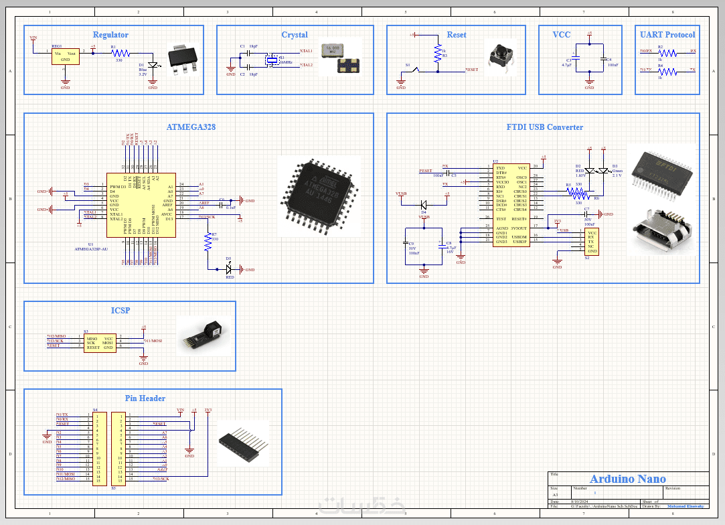Screen dimensions: 725x525
Task: Click the XTAL2 net label in Crystal block
Action: (x=306, y=65)
